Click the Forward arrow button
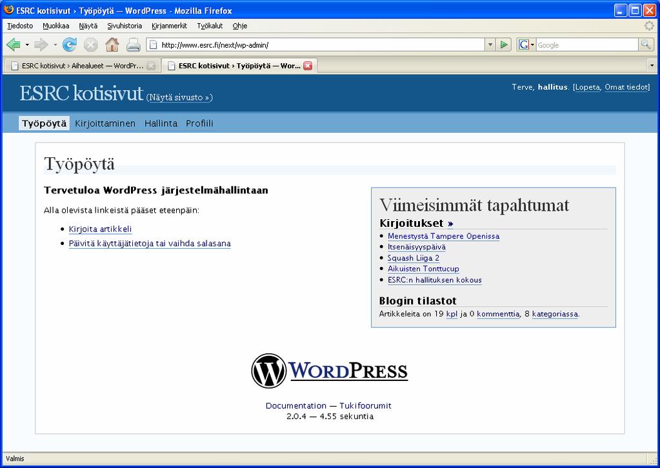Screen dimensions: 660x468 pos(41,44)
